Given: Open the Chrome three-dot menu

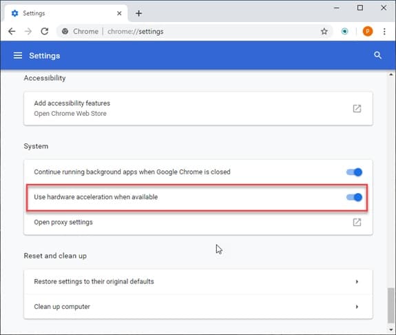Looking at the screenshot, I should point(384,32).
